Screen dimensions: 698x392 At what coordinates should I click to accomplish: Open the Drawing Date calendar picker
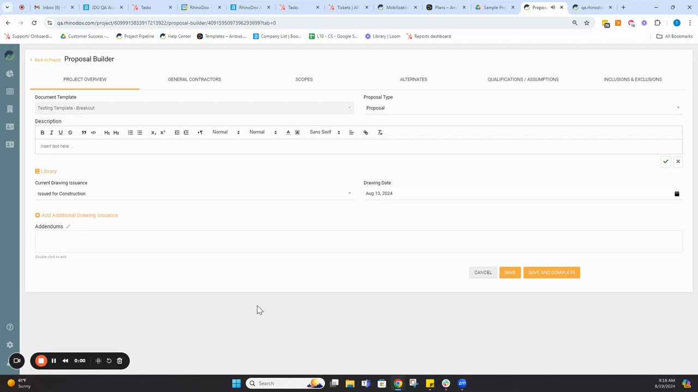[677, 194]
